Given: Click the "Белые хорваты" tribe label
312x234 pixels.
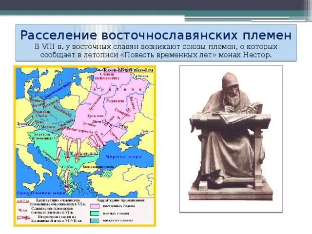Looking at the screenshot, I should click(x=79, y=131).
